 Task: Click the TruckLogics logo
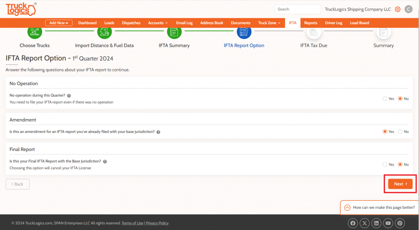coord(21,9)
